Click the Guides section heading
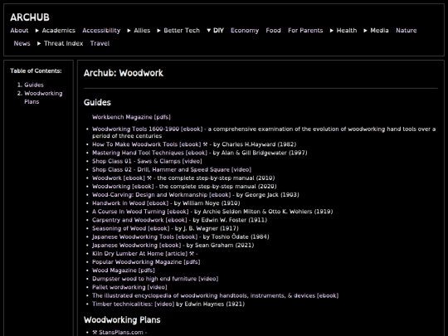This screenshot has width=448, height=336. coord(97,103)
